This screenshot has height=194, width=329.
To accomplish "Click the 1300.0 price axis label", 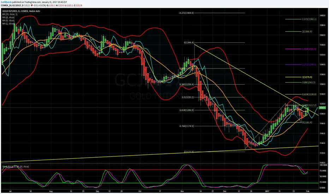I will pos(323,65).
